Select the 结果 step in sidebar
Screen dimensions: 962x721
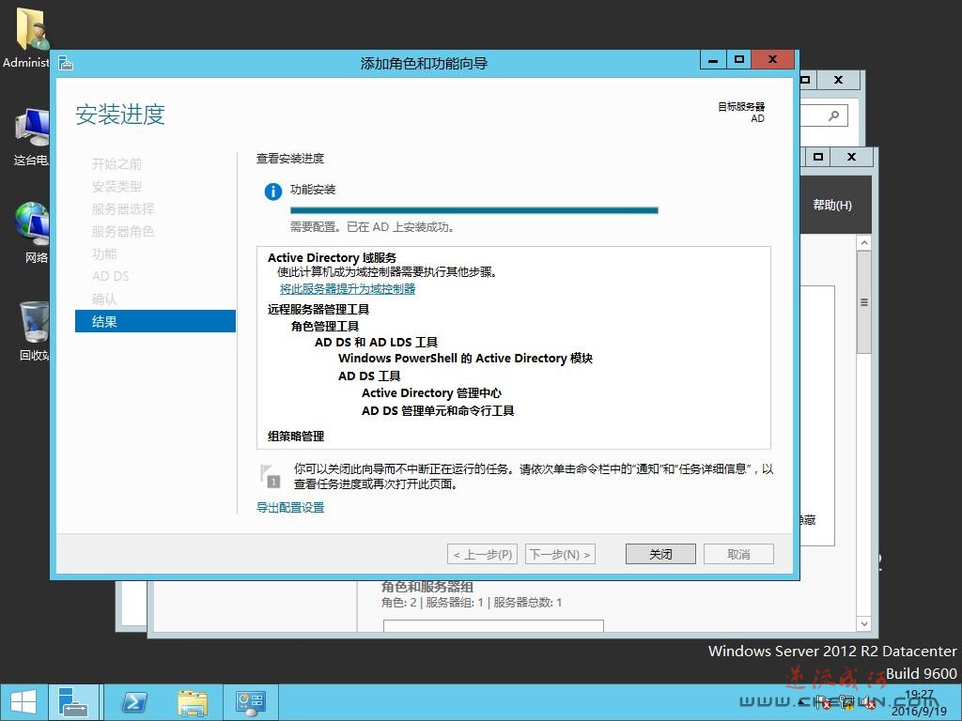coord(155,321)
